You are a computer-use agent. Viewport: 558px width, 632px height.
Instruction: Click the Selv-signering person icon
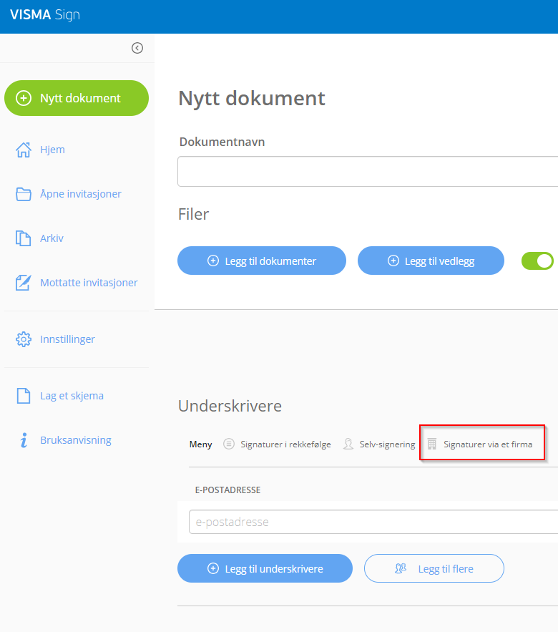point(348,444)
